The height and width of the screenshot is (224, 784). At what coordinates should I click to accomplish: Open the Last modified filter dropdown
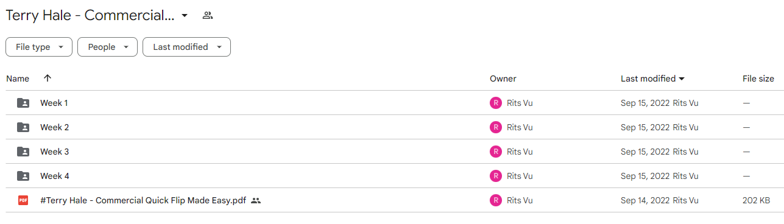[x=186, y=47]
